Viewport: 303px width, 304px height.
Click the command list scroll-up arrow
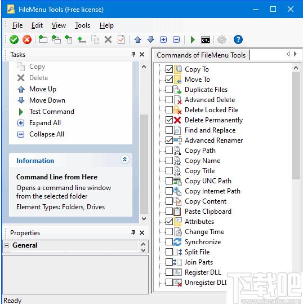click(296, 68)
